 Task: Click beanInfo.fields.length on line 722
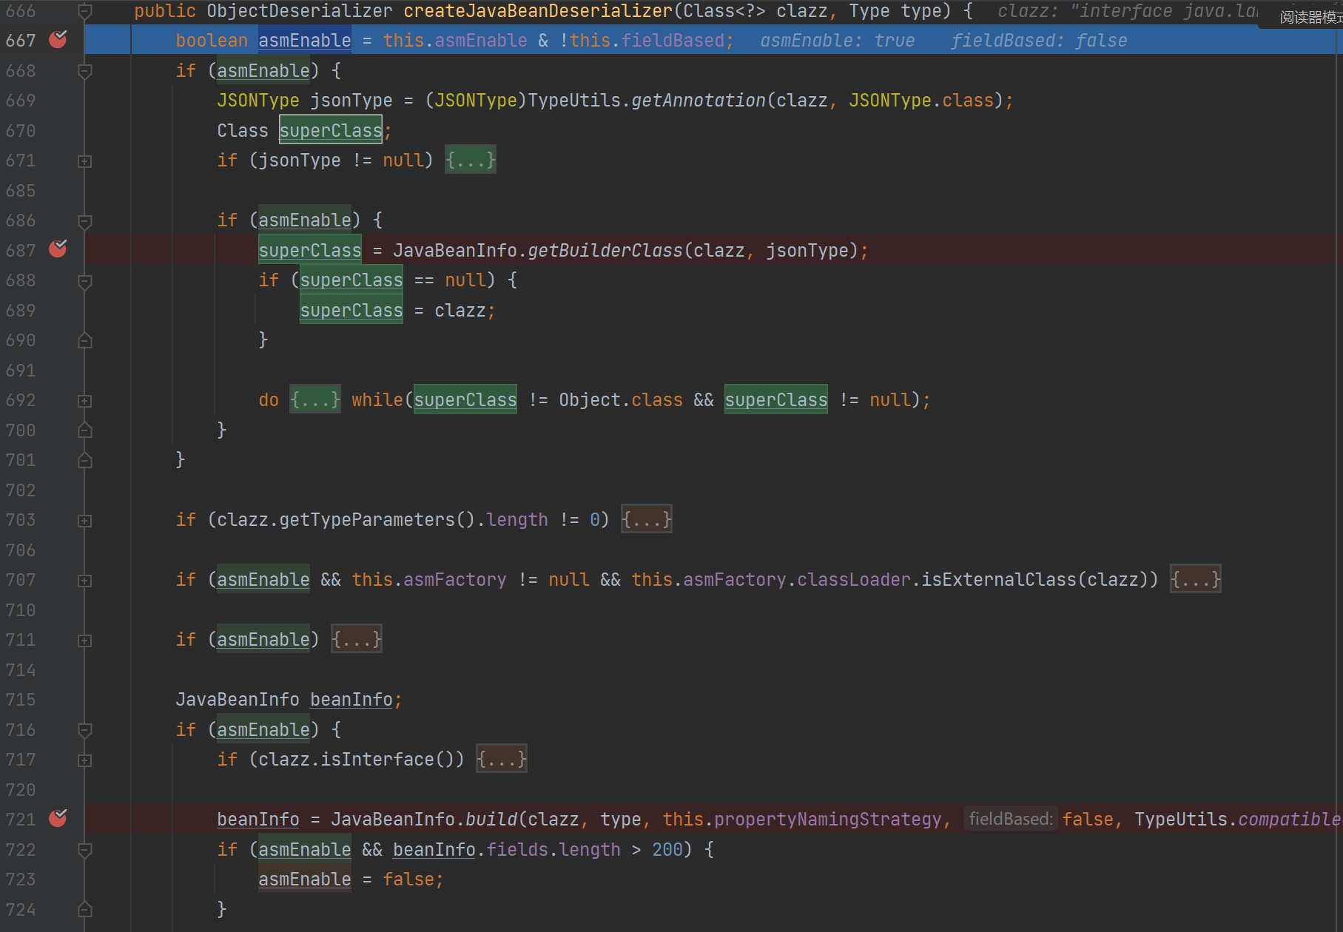(x=507, y=849)
